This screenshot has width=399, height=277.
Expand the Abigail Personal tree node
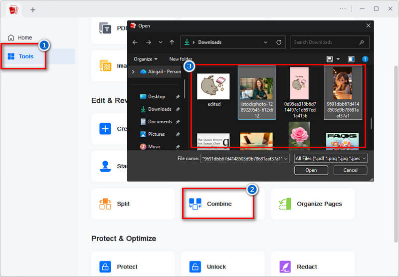[x=133, y=72]
